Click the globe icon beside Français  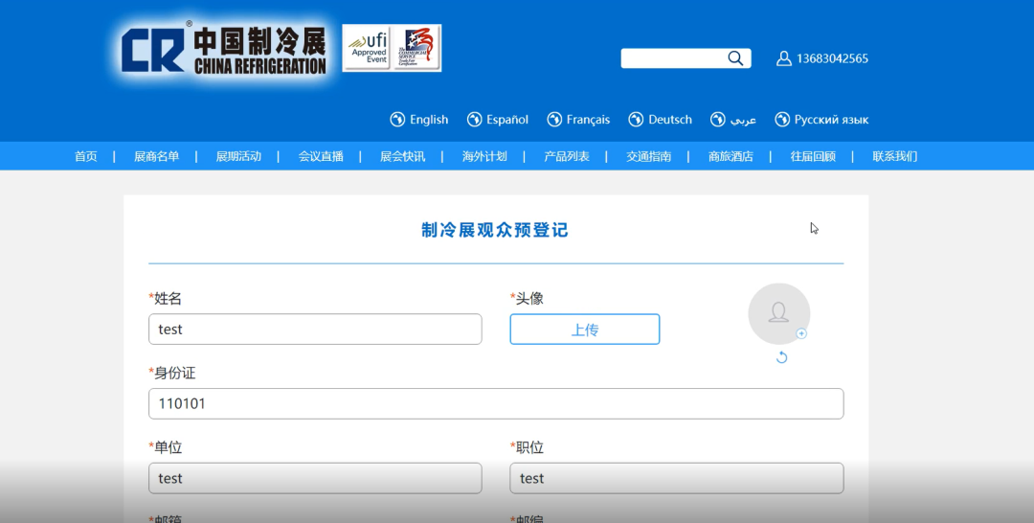click(x=554, y=120)
